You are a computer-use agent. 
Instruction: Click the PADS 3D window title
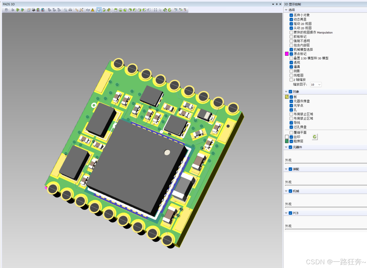pos(9,4)
